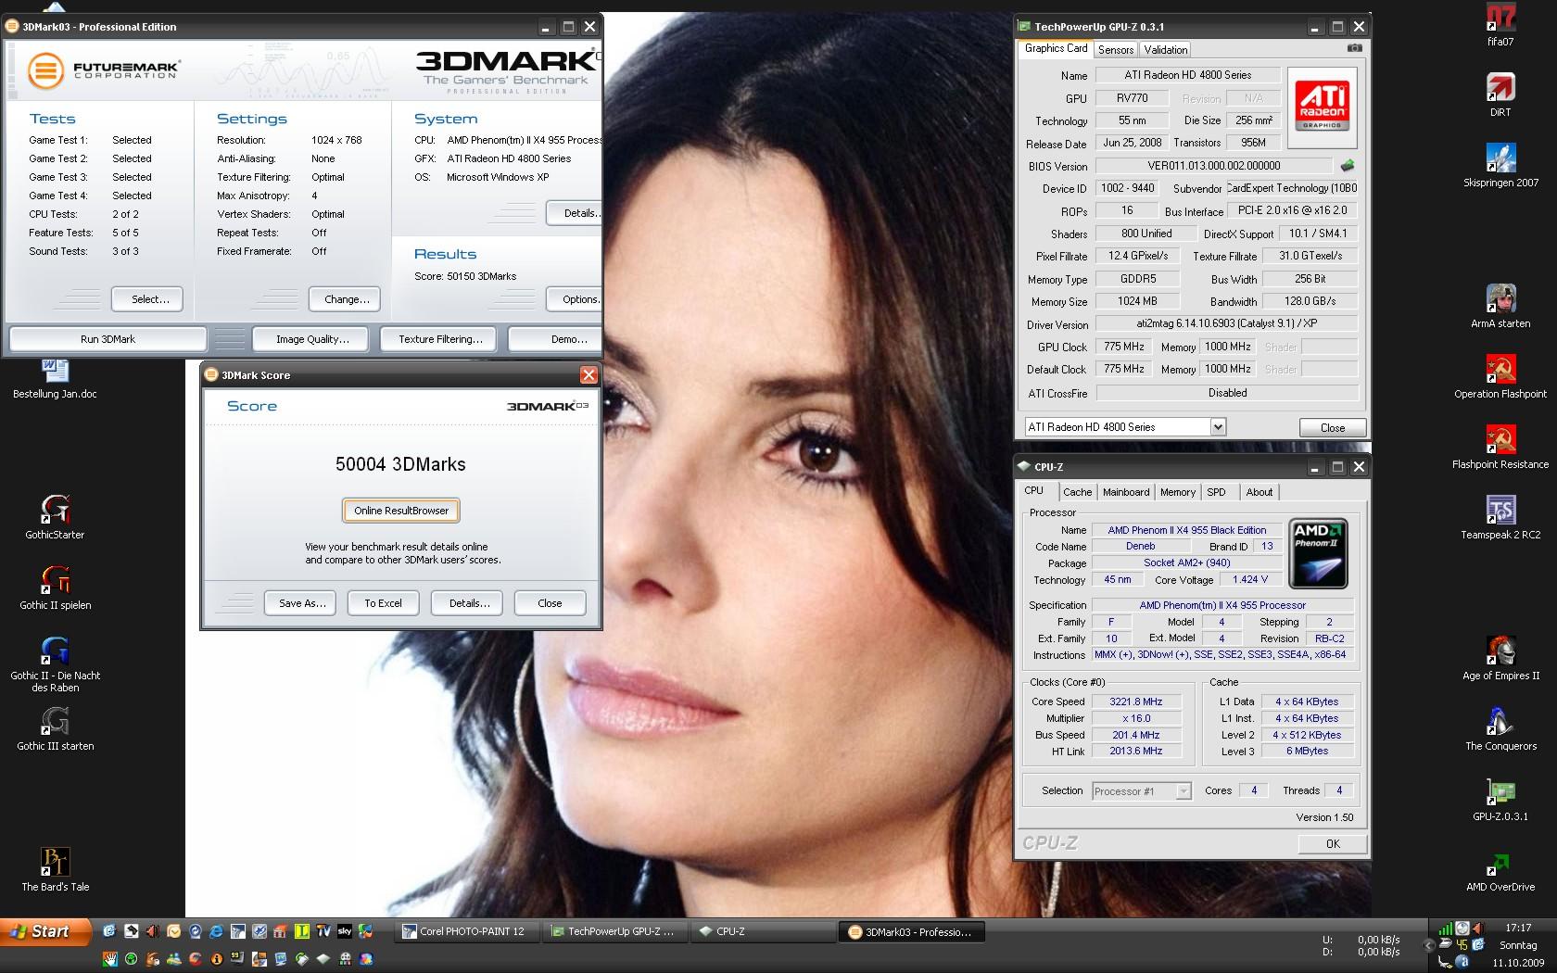Click the BIOS save chip icon
This screenshot has height=973, width=1557.
pyautogui.click(x=1347, y=166)
